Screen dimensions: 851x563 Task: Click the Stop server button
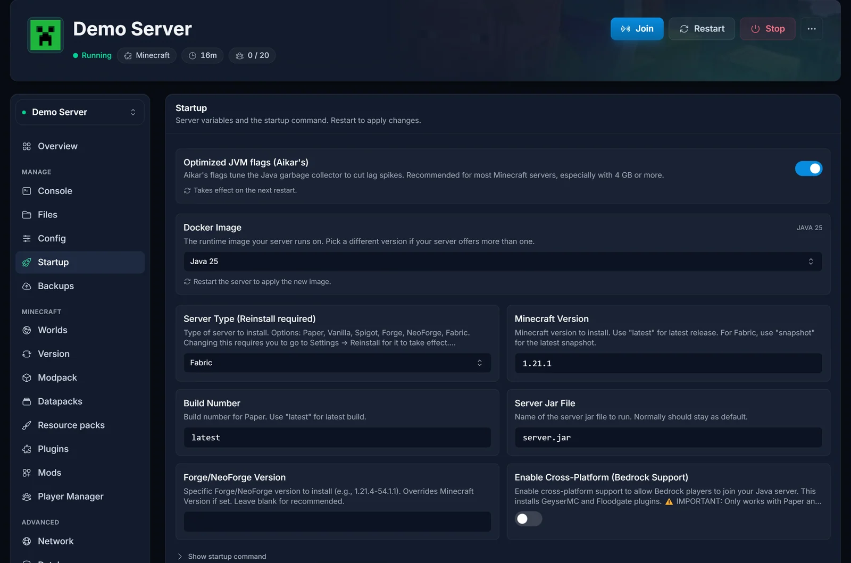pos(767,29)
